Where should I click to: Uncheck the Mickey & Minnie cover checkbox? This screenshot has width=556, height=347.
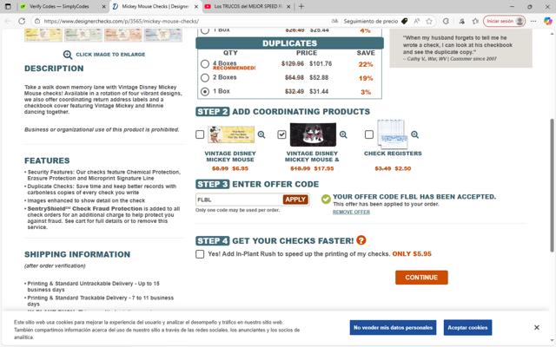(281, 134)
